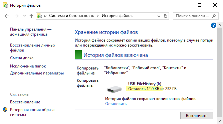The width and height of the screenshot is (223, 124).
Task: Click the scrollbar up arrow
Action: [220, 25]
